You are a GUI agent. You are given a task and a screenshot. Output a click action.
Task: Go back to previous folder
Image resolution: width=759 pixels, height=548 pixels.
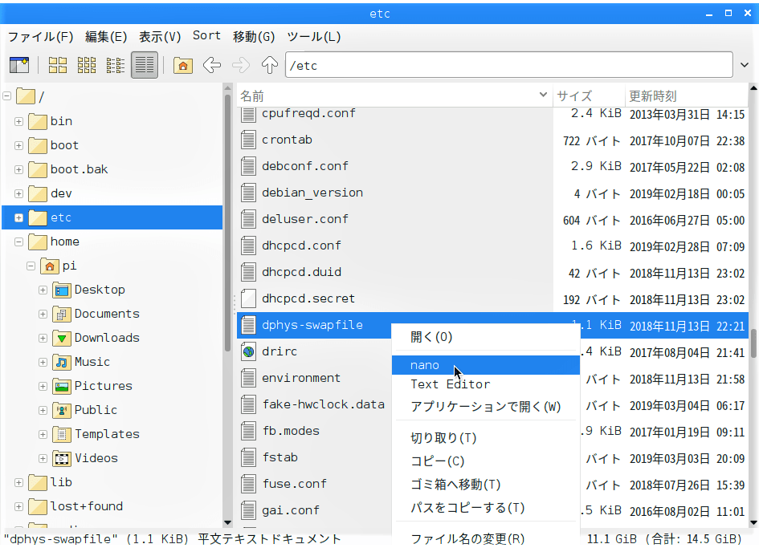[212, 65]
